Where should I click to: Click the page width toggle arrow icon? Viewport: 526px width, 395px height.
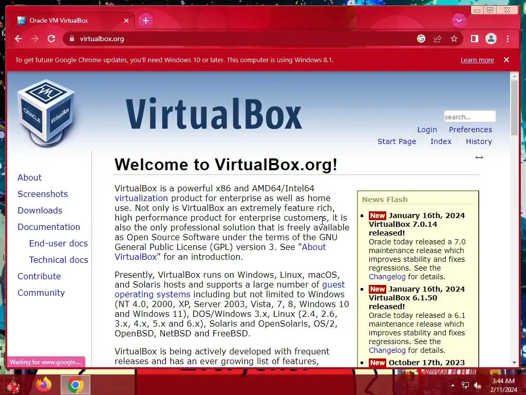pyautogui.click(x=479, y=157)
